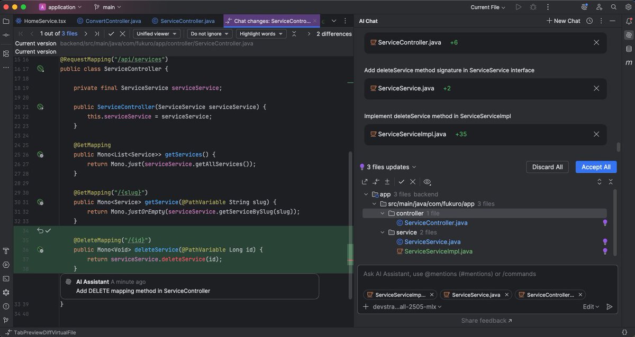Screen dimensions: 635x337
Task: Click the send message arrow icon
Action: click(609, 306)
